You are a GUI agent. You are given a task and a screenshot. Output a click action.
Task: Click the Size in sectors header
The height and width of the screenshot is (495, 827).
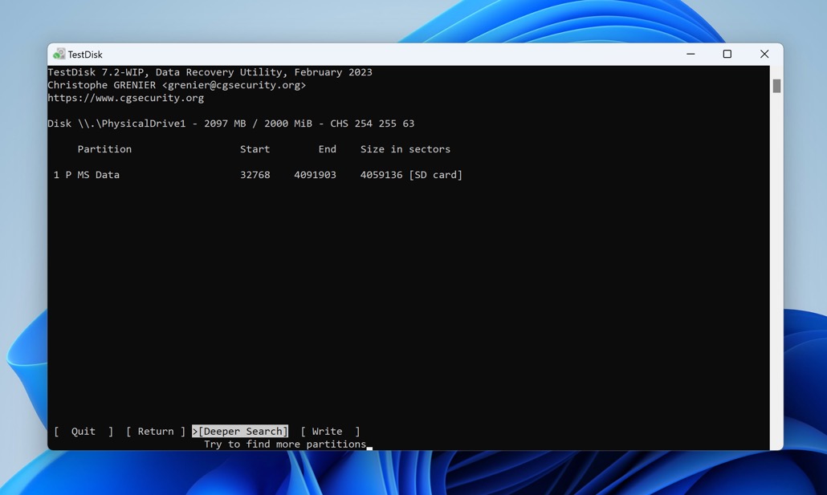pos(405,149)
